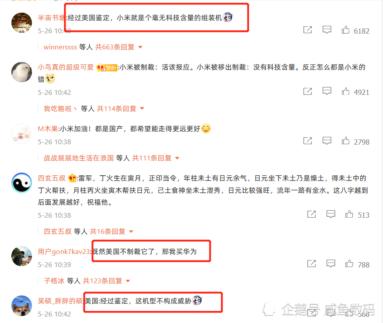Viewport: 383px width, 323px height.
Task: Click the shiba dog avatar of 吴硕_胖胖的硕
Action: click(x=22, y=306)
